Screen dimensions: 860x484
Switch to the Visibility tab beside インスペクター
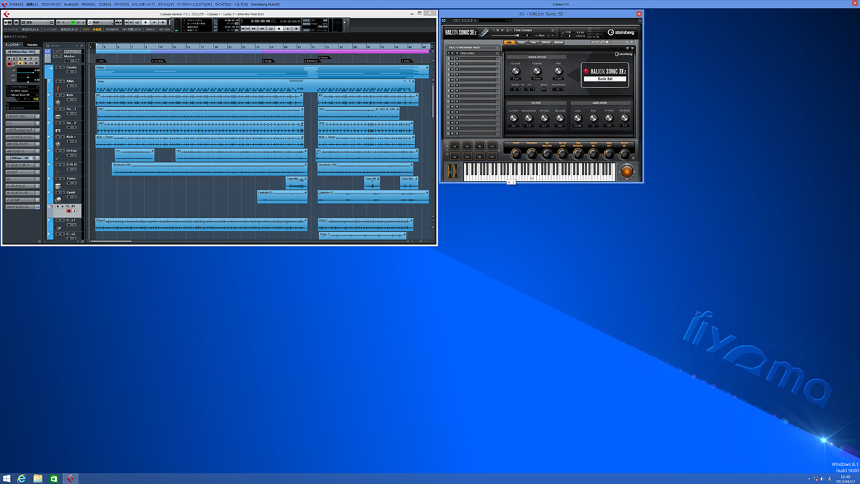32,45
